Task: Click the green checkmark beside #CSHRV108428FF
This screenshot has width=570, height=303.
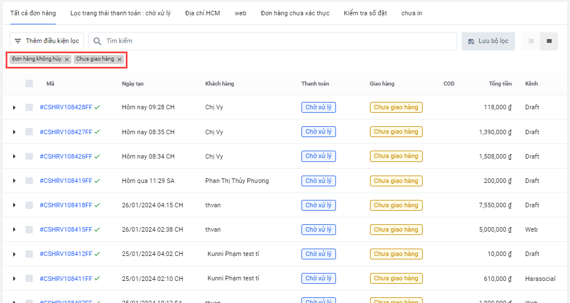Action: 97,107
